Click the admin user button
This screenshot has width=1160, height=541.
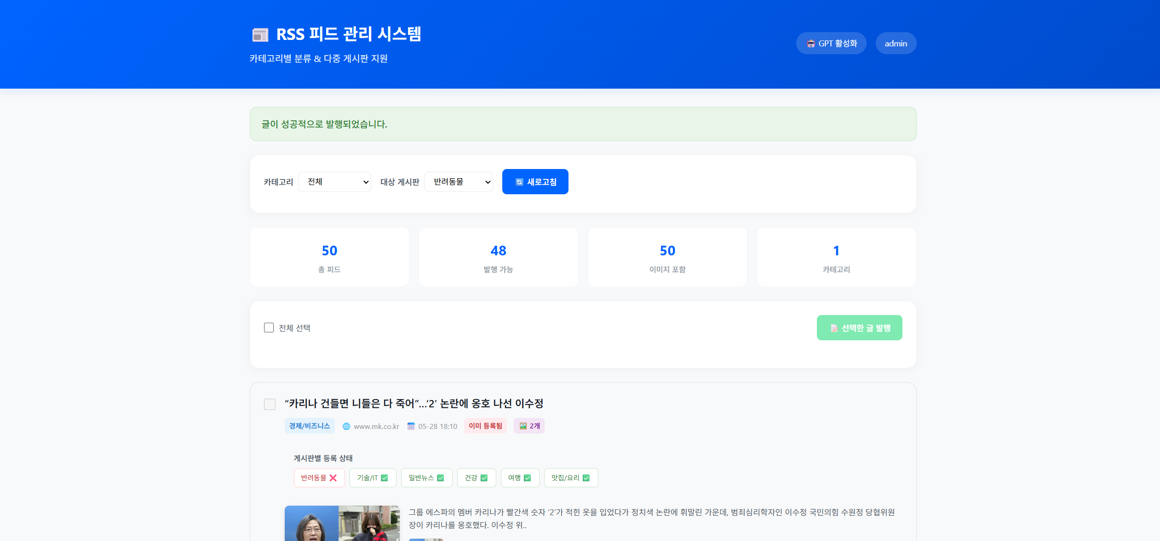click(x=896, y=43)
